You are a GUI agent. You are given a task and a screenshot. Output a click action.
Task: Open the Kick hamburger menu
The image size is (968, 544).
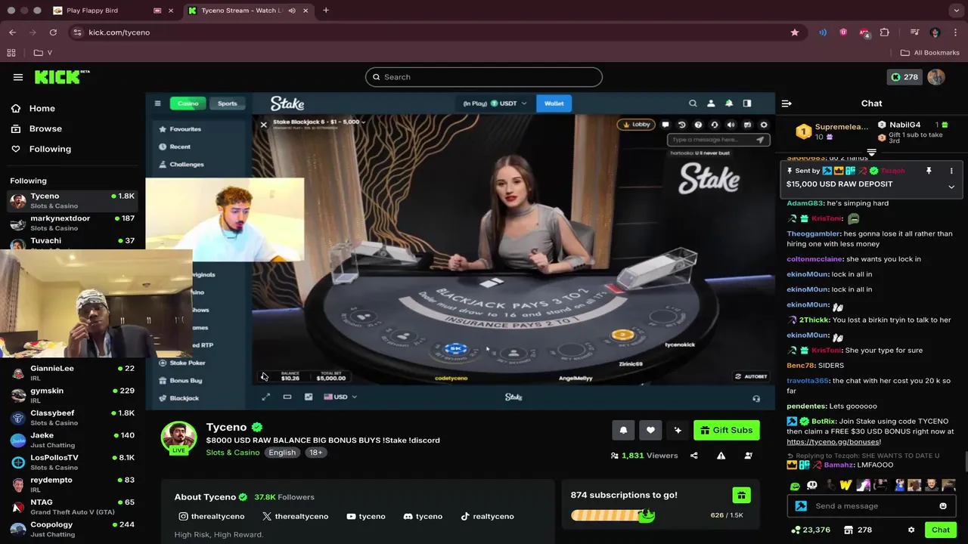point(18,77)
